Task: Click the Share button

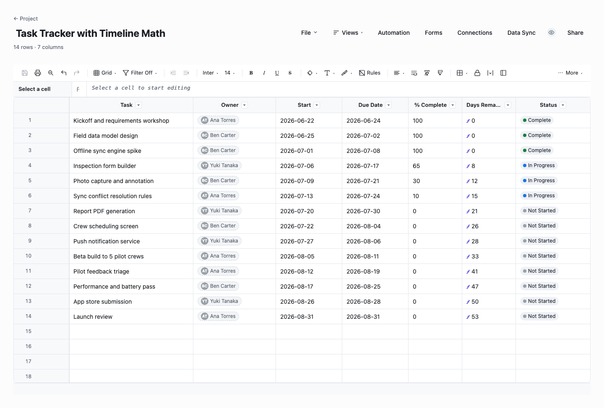Action: 575,33
